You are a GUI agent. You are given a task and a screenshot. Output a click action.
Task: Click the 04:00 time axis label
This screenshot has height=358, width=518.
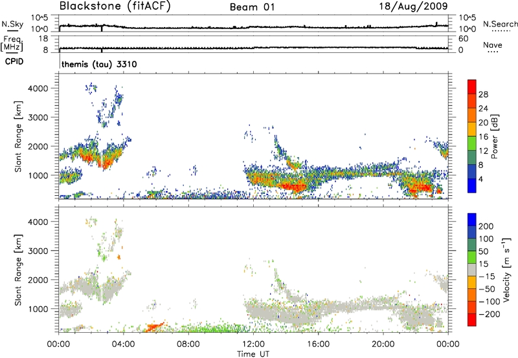click(x=123, y=344)
